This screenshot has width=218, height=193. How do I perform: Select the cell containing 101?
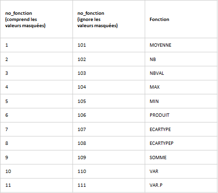tap(109, 45)
